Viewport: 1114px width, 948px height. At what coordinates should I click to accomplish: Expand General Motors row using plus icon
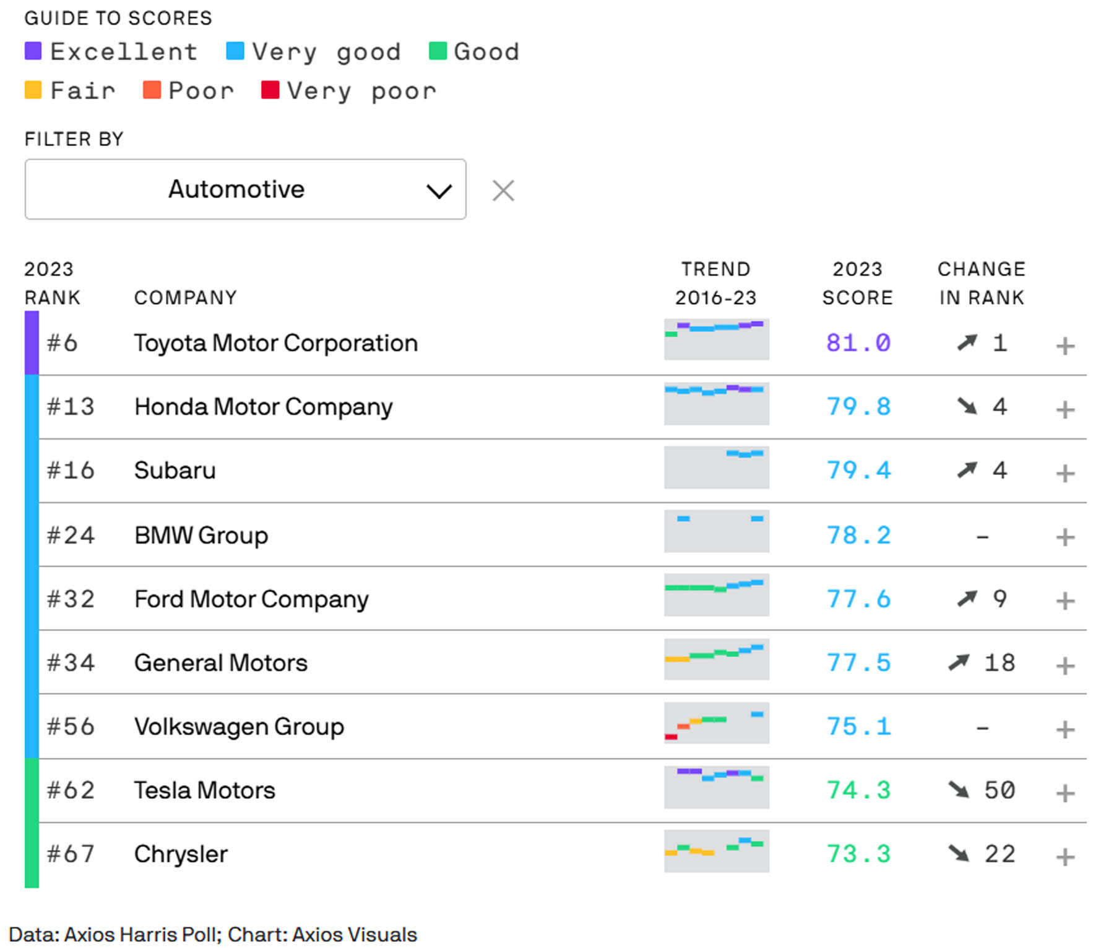(x=1064, y=666)
